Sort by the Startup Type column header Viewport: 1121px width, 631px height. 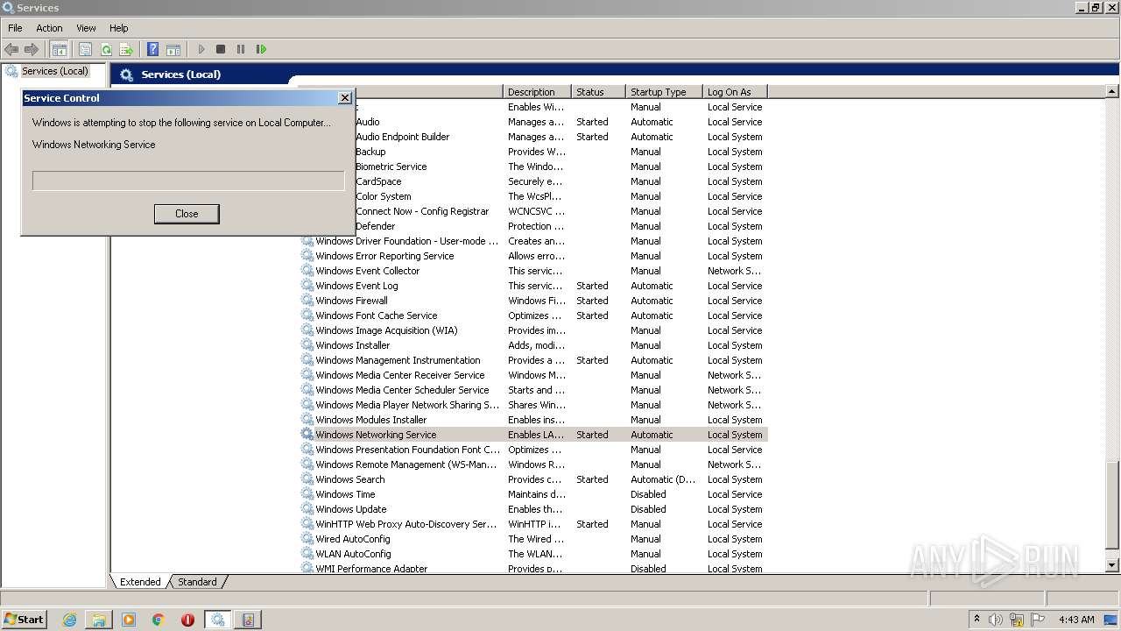click(664, 92)
